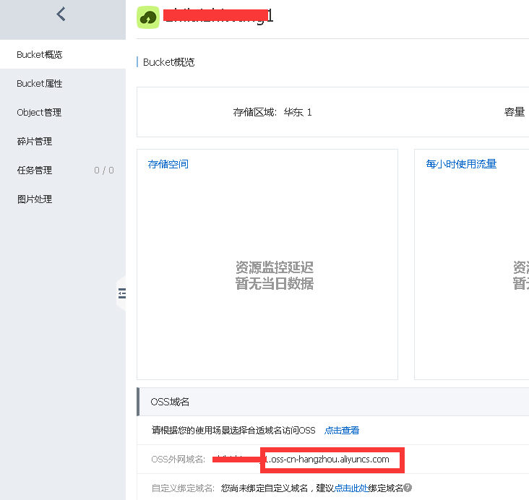Click the Bucket概览 page heading
The image size is (529, 500).
point(168,62)
